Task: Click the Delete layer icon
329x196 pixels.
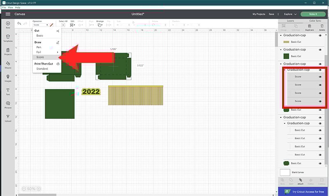Action: (x=322, y=26)
